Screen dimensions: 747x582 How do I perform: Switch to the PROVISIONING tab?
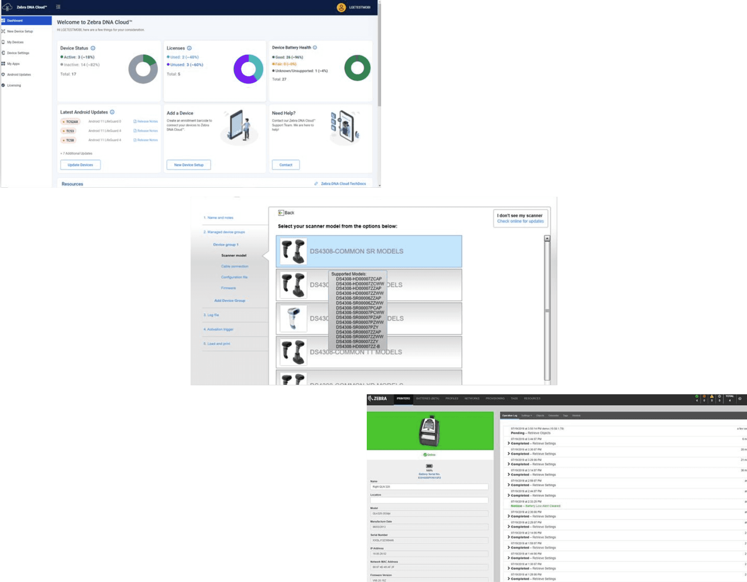point(495,399)
